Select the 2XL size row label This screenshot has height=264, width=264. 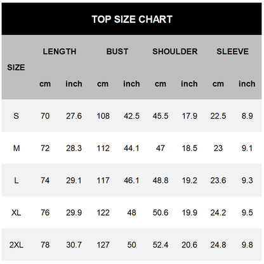point(16,245)
